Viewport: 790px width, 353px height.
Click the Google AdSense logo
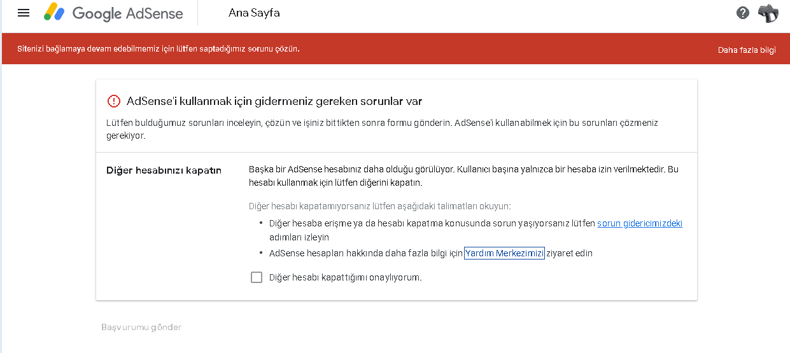pyautogui.click(x=113, y=13)
